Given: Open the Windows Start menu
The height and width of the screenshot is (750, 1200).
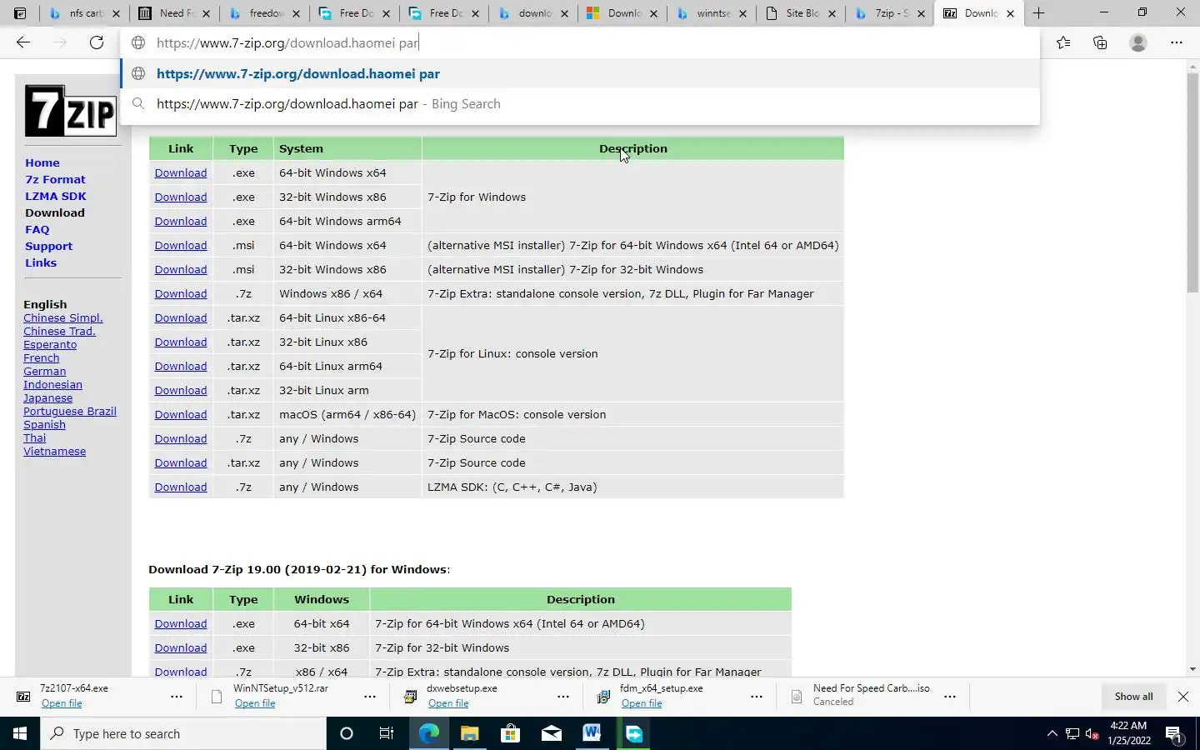Looking at the screenshot, I should tap(20, 733).
